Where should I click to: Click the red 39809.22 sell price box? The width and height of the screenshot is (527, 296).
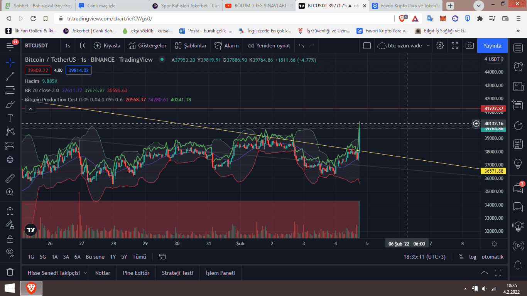tap(38, 70)
